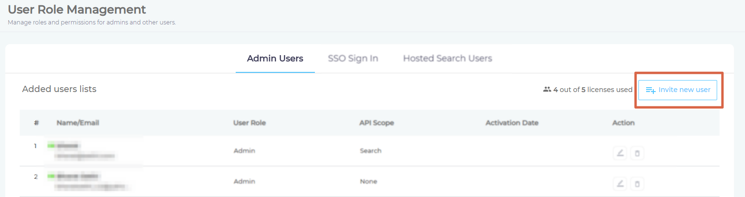Select the API Scope column header
Screen dimensions: 745x197
tap(376, 123)
